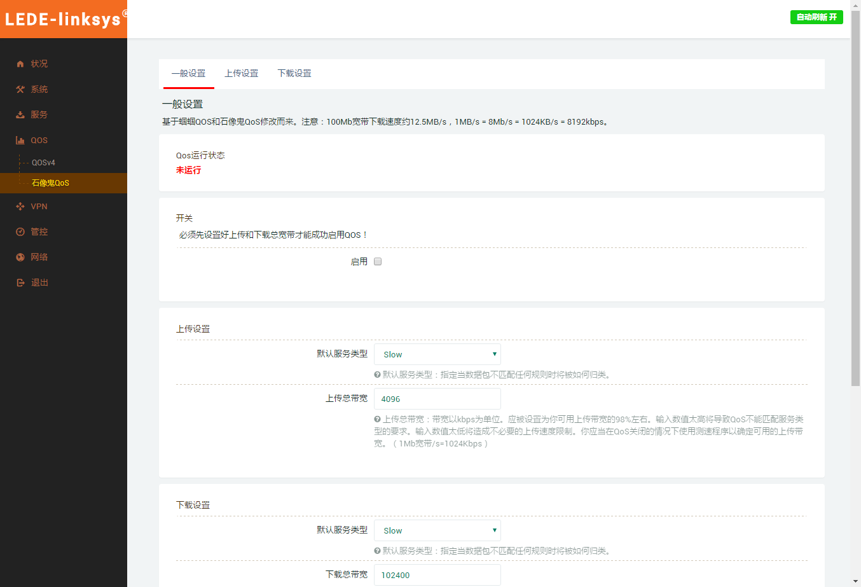This screenshot has height=587, width=861.
Task: Switch to the 下载设置 tab
Action: [x=294, y=73]
